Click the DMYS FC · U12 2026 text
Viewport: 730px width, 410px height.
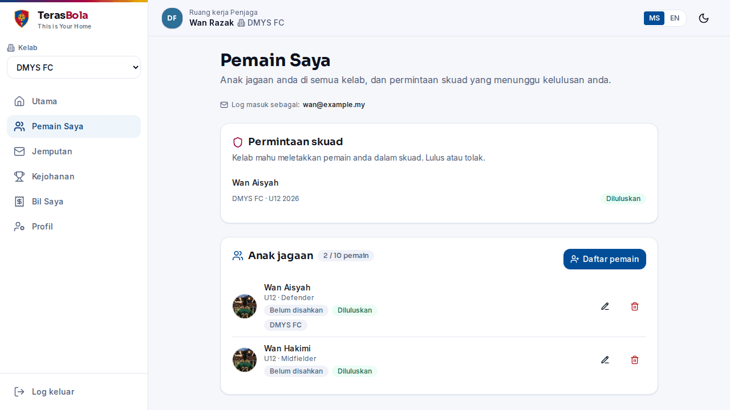pos(266,199)
